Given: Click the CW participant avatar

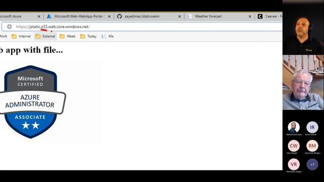Looking at the screenshot, I should click(x=294, y=146).
